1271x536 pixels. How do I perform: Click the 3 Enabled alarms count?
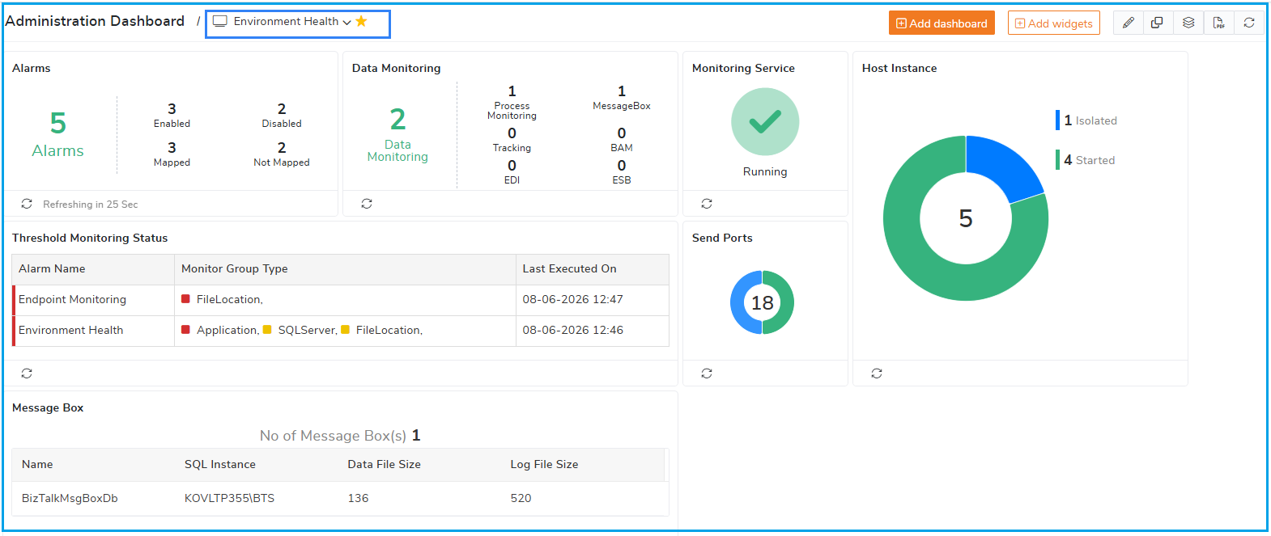(172, 108)
